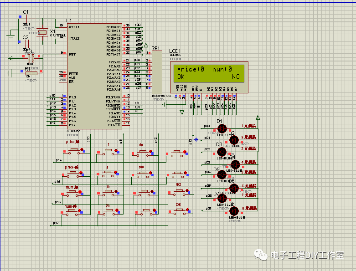Click the LCD1 display screen

[207, 73]
